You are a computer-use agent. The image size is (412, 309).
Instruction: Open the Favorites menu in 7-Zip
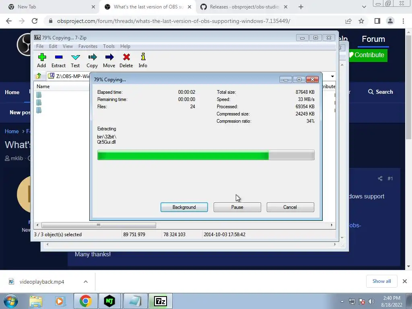(88, 46)
